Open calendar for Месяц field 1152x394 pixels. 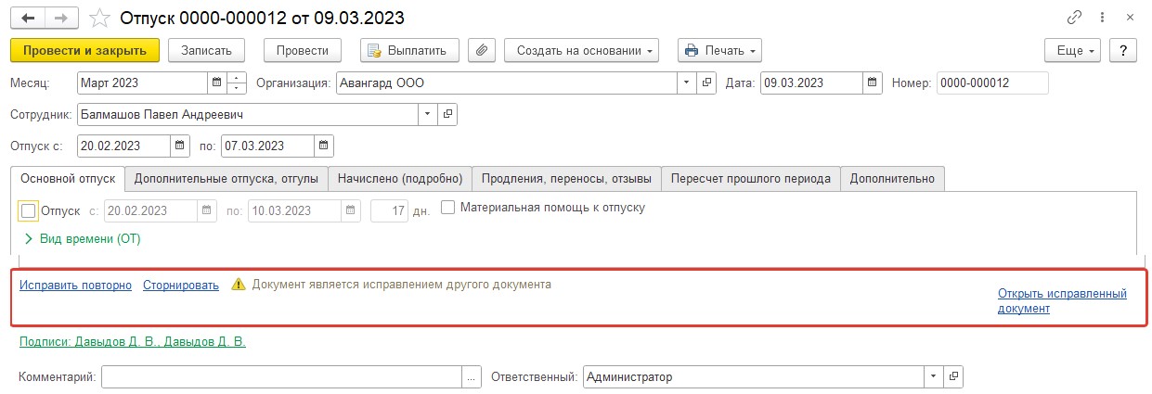[x=216, y=83]
